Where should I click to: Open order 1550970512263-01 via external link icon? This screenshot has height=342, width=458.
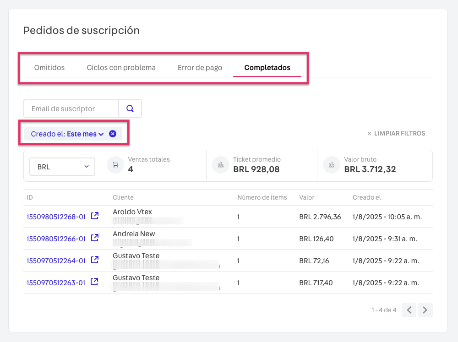pos(94,282)
